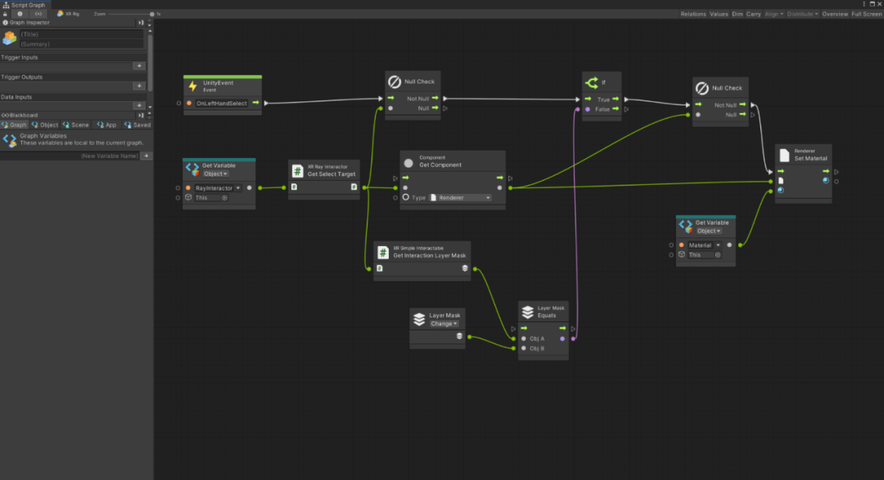Select the If branch node icon

pos(591,82)
